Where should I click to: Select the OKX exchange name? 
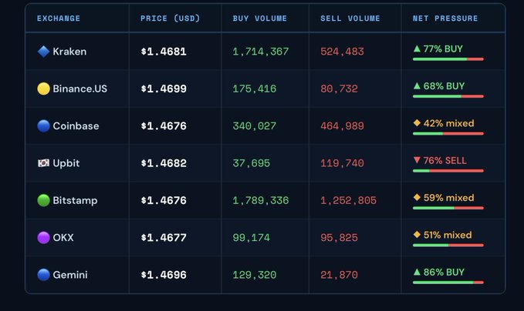[63, 238]
